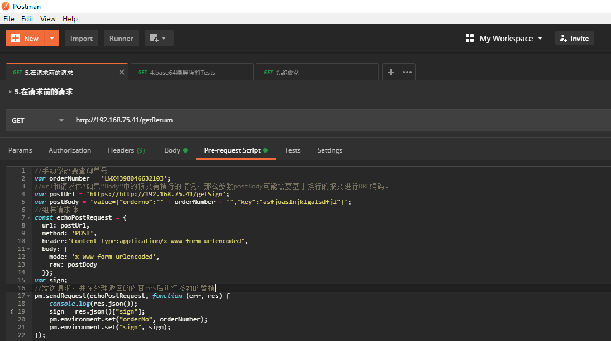611x341 pixels.
Task: Click the request URL input field
Action: pyautogui.click(x=223, y=120)
